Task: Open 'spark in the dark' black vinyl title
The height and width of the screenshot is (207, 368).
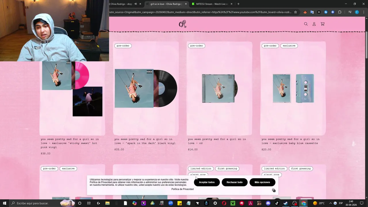Action: pos(145,141)
